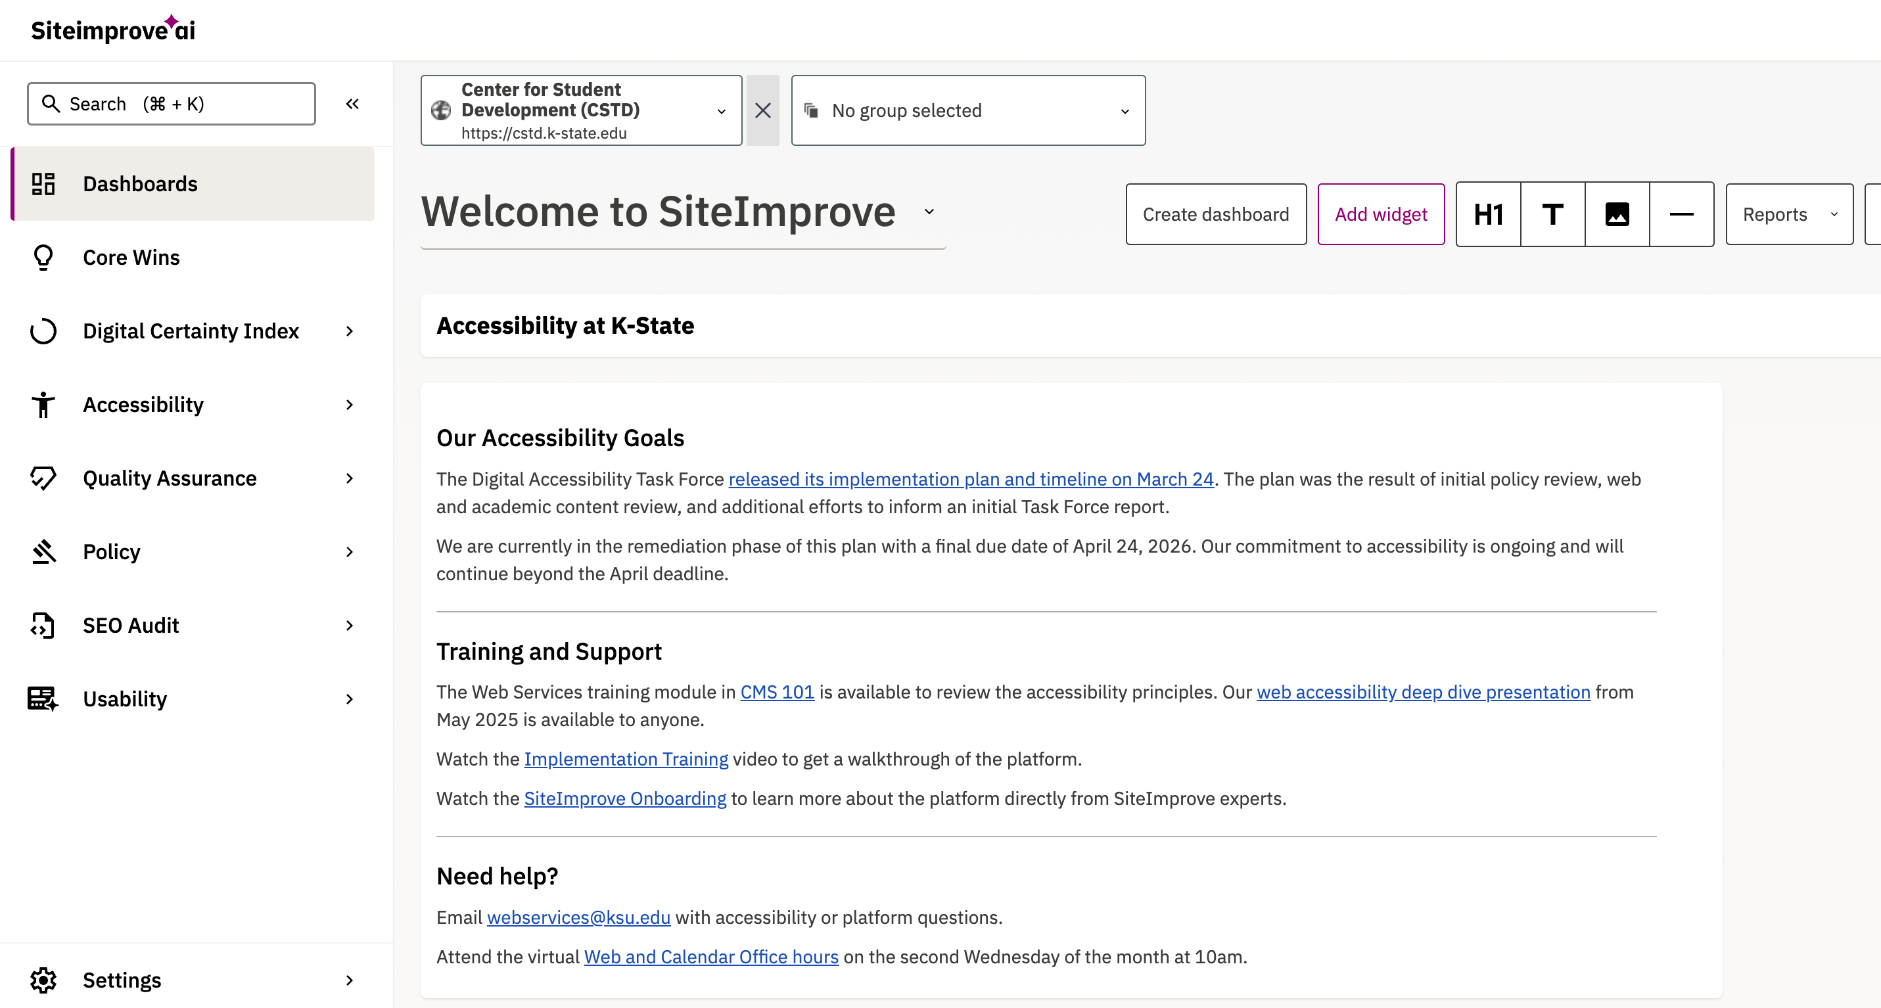This screenshot has height=1008, width=1881.
Task: Collapse the sidebar with the double-chevron icon
Action: 353,104
